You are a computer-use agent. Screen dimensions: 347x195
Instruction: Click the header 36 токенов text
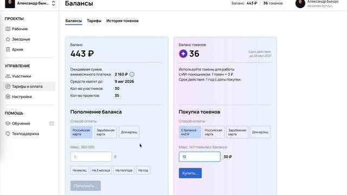coord(273,3)
